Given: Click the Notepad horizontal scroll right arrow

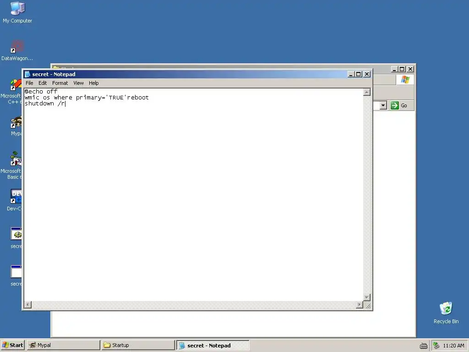Looking at the screenshot, I should (359, 305).
